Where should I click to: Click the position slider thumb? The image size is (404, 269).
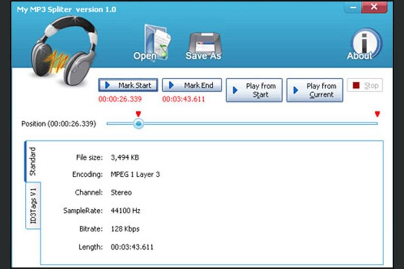tap(139, 124)
